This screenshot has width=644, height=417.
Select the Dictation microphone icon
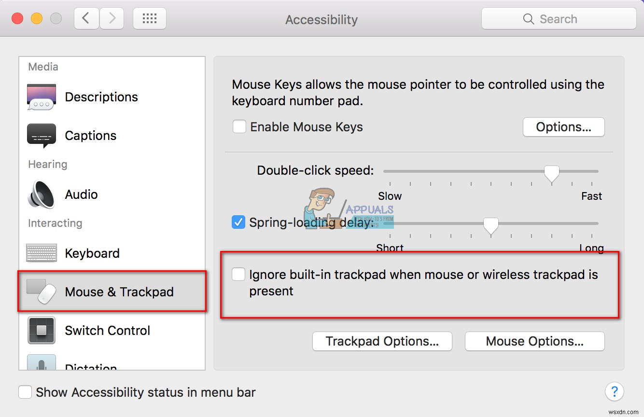[x=41, y=364]
